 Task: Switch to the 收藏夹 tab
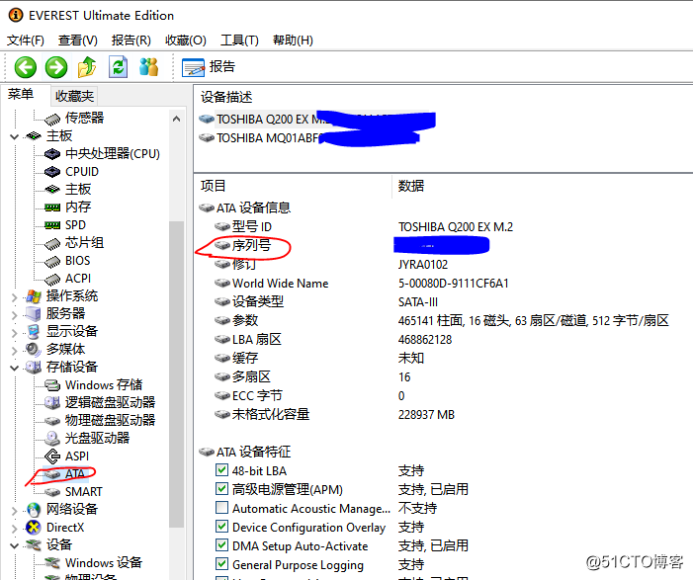click(74, 96)
